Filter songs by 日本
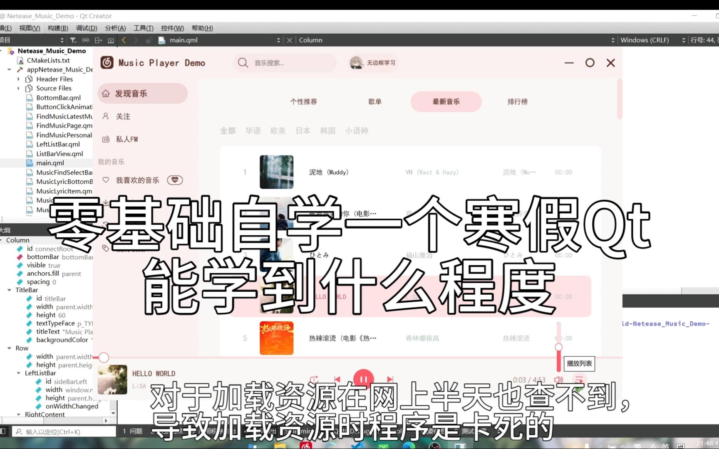 303,131
